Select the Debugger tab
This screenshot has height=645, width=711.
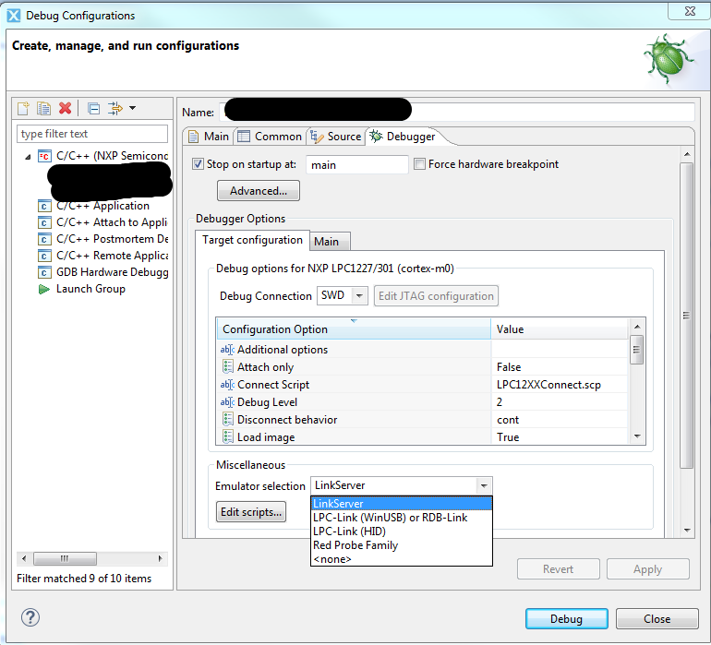(403, 137)
